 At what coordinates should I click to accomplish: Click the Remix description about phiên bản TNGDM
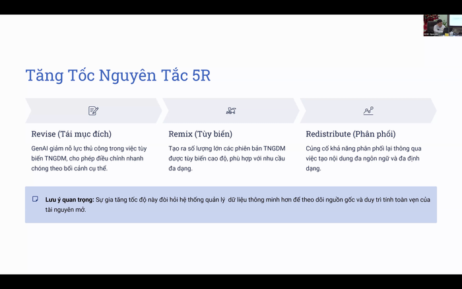pyautogui.click(x=228, y=158)
